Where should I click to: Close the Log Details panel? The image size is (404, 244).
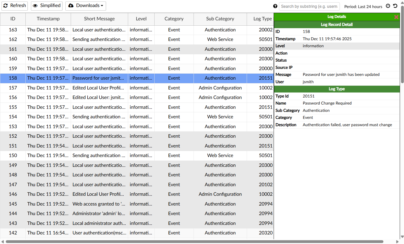[x=396, y=17]
